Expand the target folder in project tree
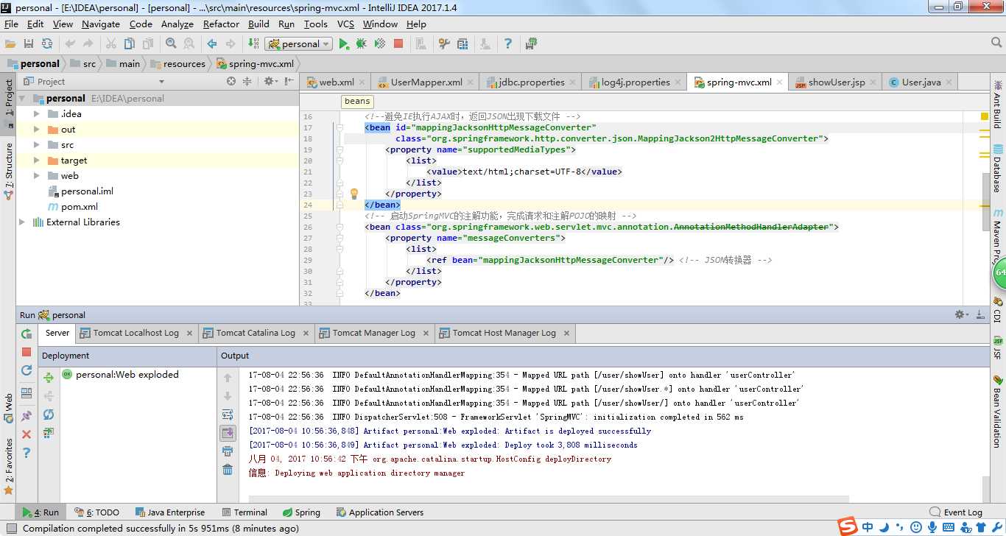The height and width of the screenshot is (536, 1006). pyautogui.click(x=36, y=161)
